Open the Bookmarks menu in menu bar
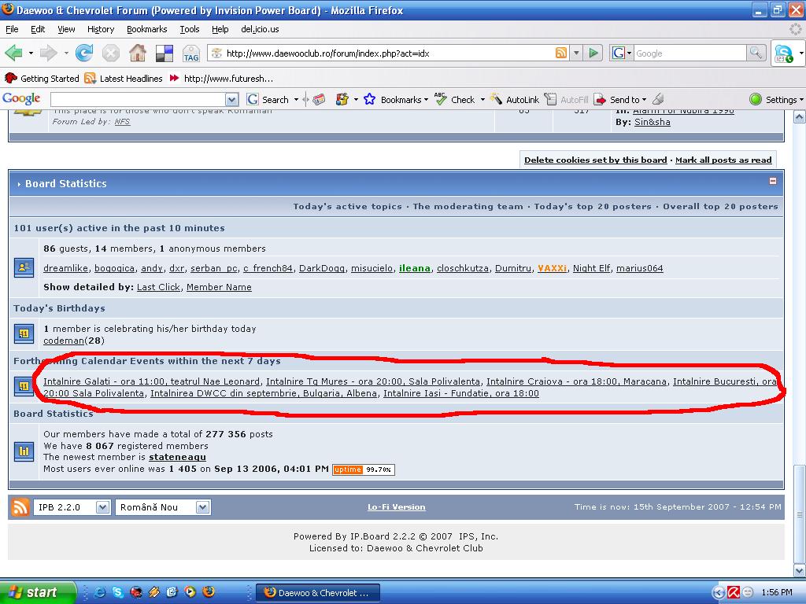Screen dimensions: 806x604 click(146, 29)
